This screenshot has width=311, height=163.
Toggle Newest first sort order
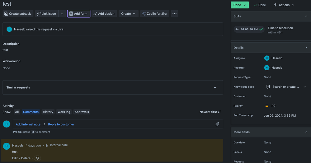coord(210,112)
